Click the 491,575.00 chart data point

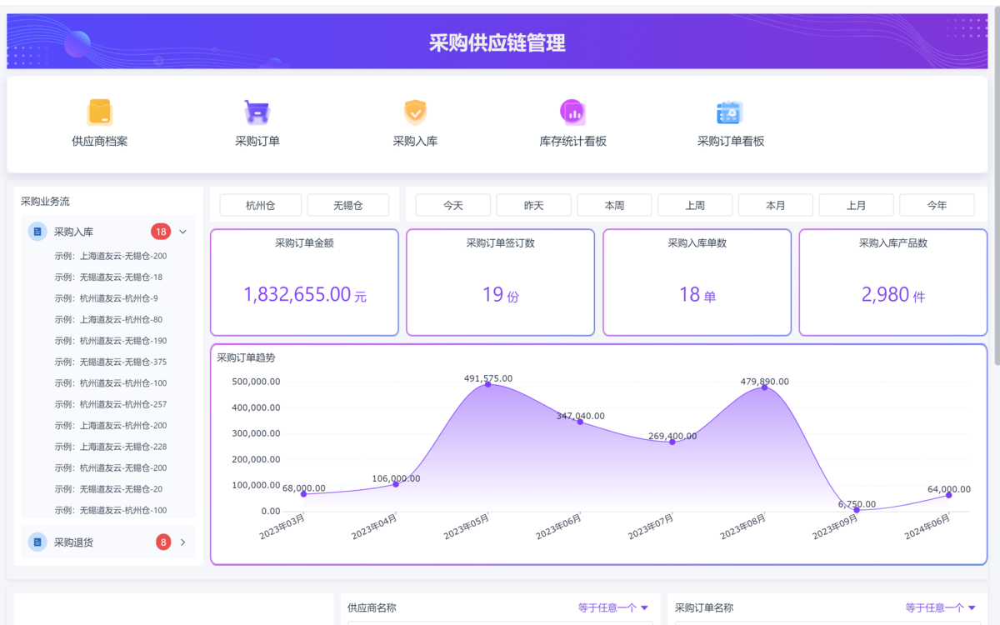point(488,384)
